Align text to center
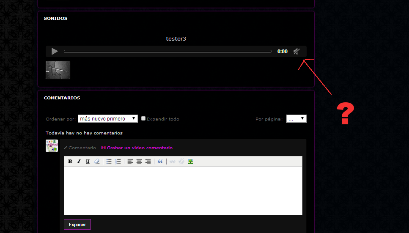409x233 pixels. (139, 162)
